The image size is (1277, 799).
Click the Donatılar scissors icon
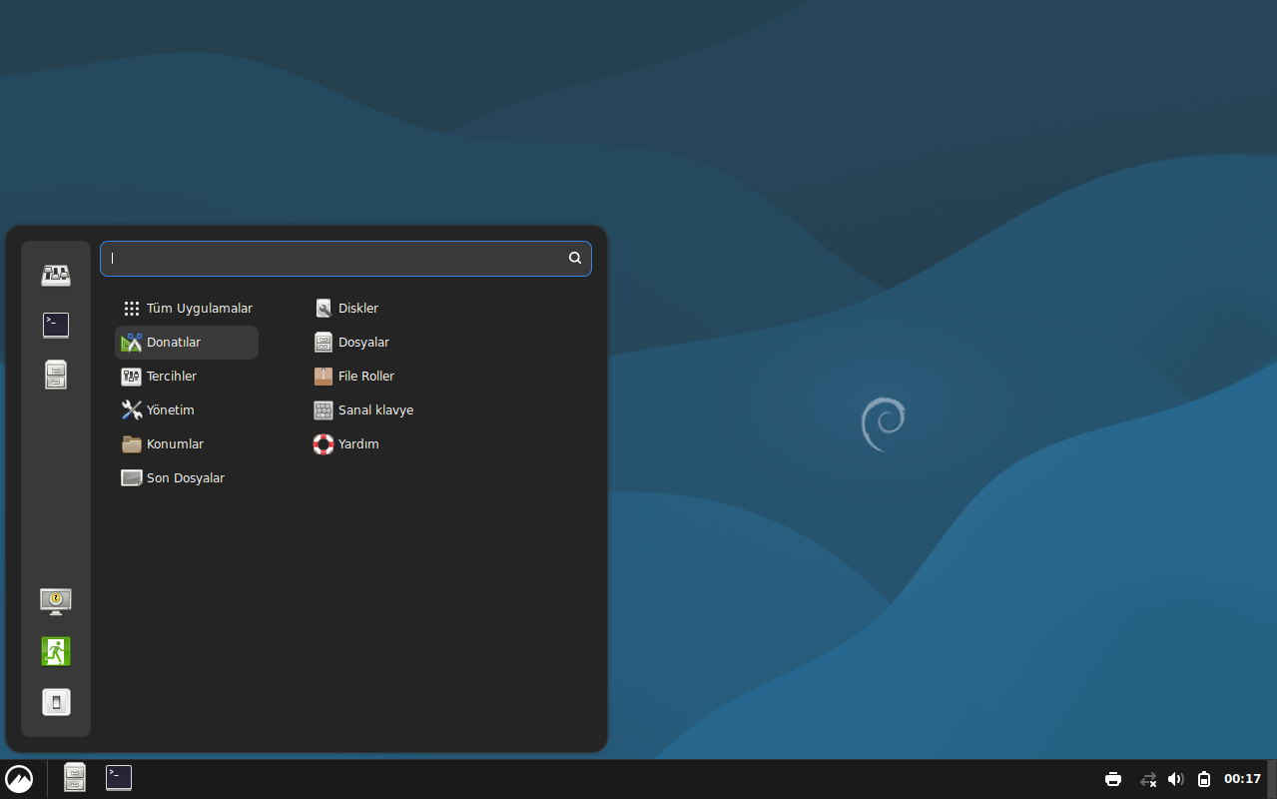click(x=132, y=343)
